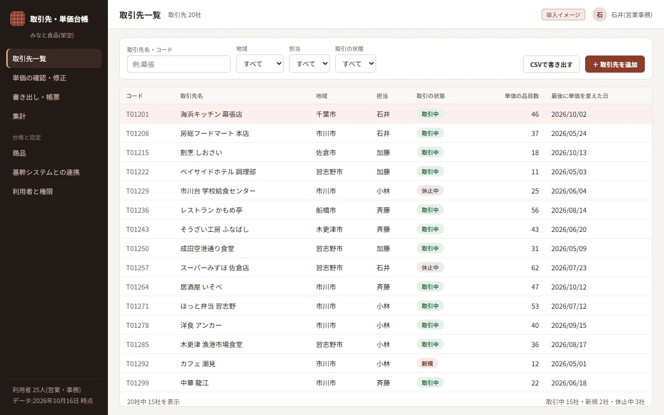This screenshot has height=415, width=664.
Task: Click the 取引先 20社 count label
Action: point(185,15)
